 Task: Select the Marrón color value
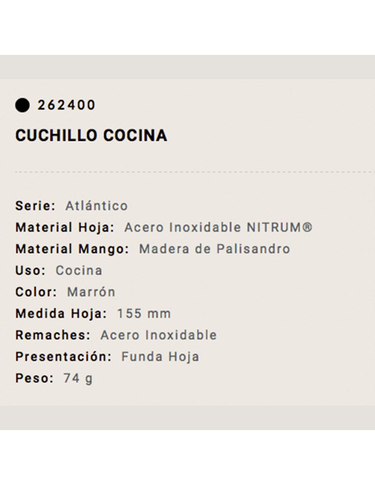[91, 292]
